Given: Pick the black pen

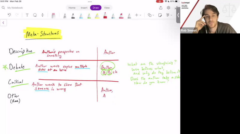Looking at the screenshot, I should [73, 16].
